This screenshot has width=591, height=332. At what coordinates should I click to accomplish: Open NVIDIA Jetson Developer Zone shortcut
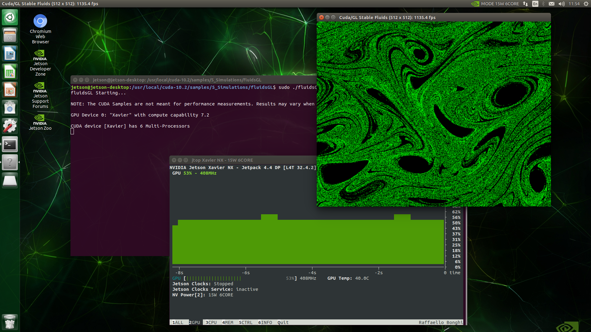(40, 63)
